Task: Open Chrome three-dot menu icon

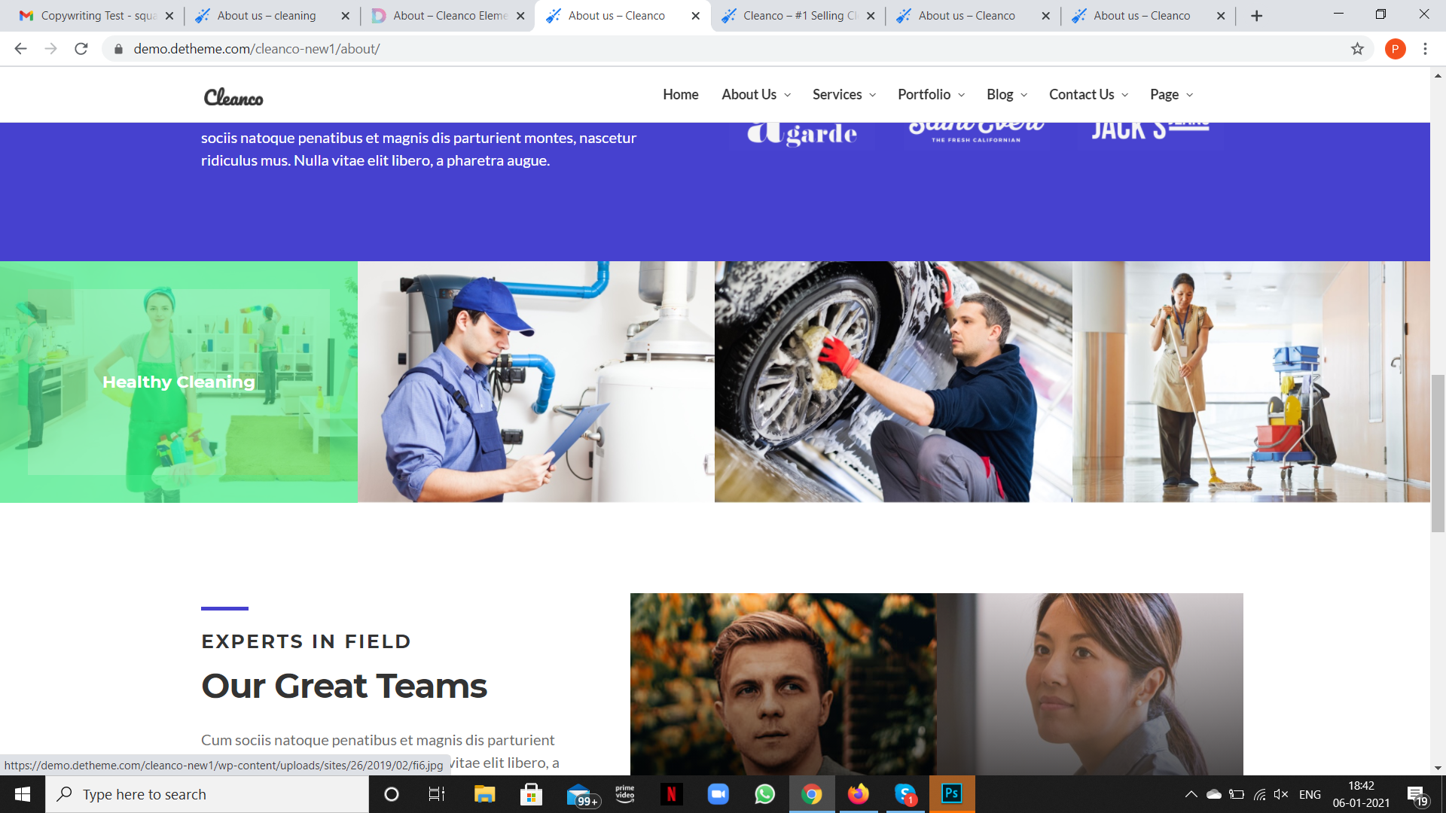Action: tap(1425, 49)
